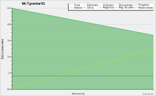Select the Artículos legend entry
The height and width of the screenshot is (96, 156).
pos(106,5)
